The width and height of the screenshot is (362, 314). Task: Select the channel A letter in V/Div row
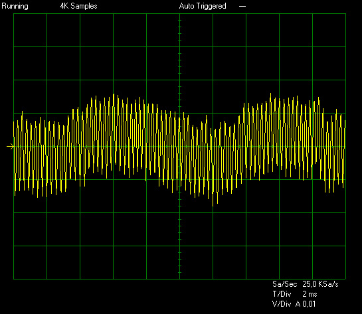coord(298,304)
